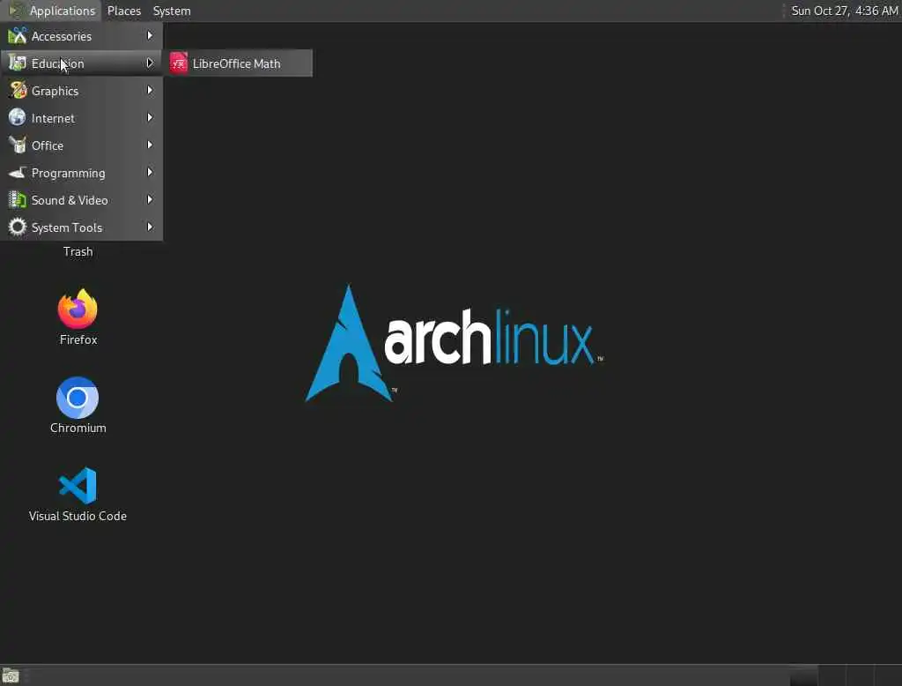Screen dimensions: 902x686
Task: Open the Visual Studio Code desktop icon
Action: click(x=78, y=486)
